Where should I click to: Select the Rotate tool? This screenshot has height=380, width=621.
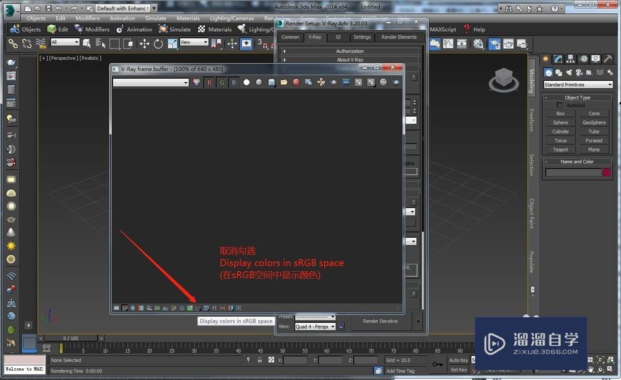pos(158,43)
